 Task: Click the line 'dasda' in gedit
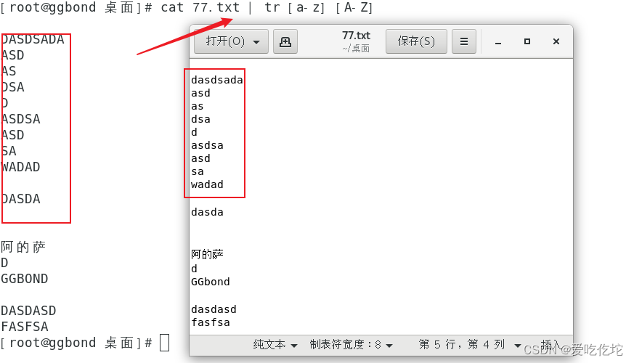(x=207, y=212)
